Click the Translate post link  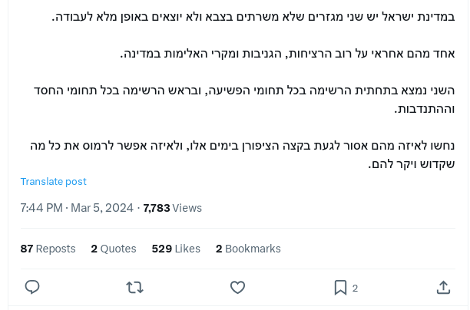[x=53, y=182]
